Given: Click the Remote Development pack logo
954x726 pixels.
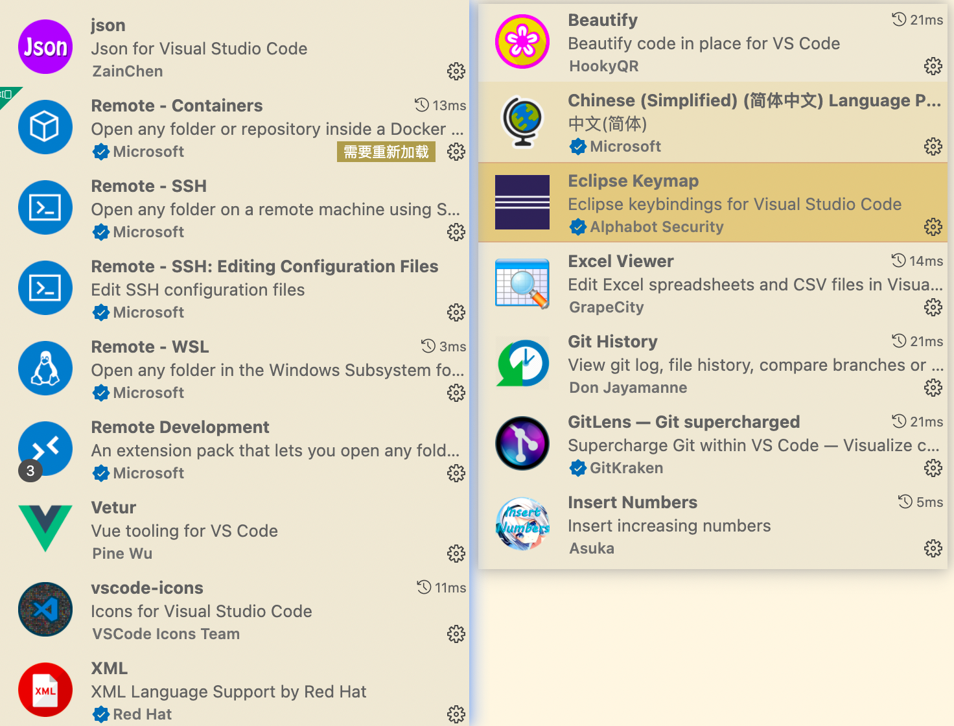Looking at the screenshot, I should (45, 449).
